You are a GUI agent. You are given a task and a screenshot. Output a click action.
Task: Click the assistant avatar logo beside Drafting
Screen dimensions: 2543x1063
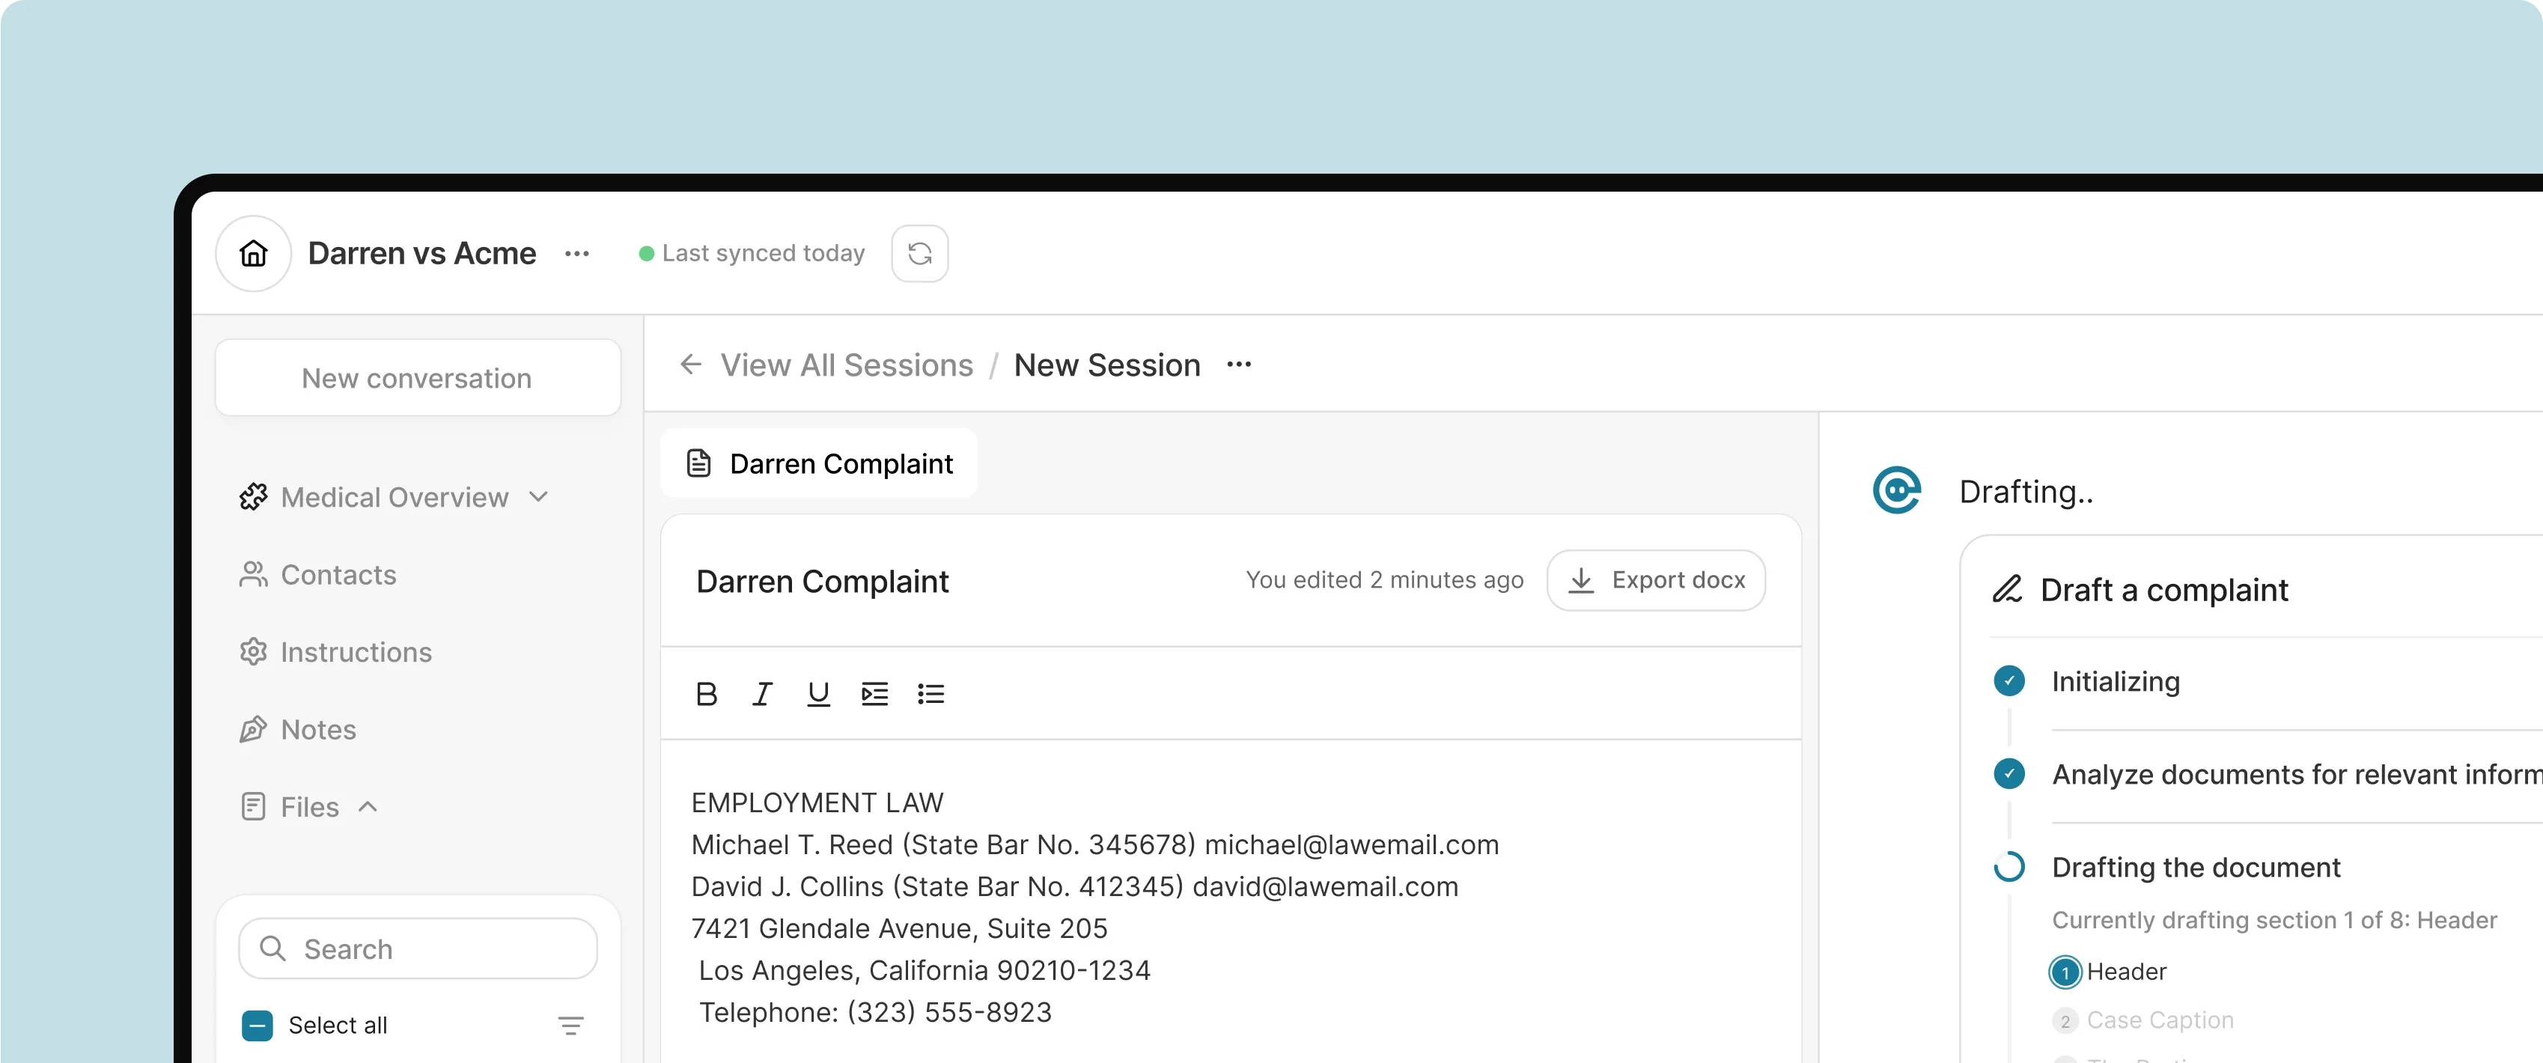click(x=1896, y=490)
